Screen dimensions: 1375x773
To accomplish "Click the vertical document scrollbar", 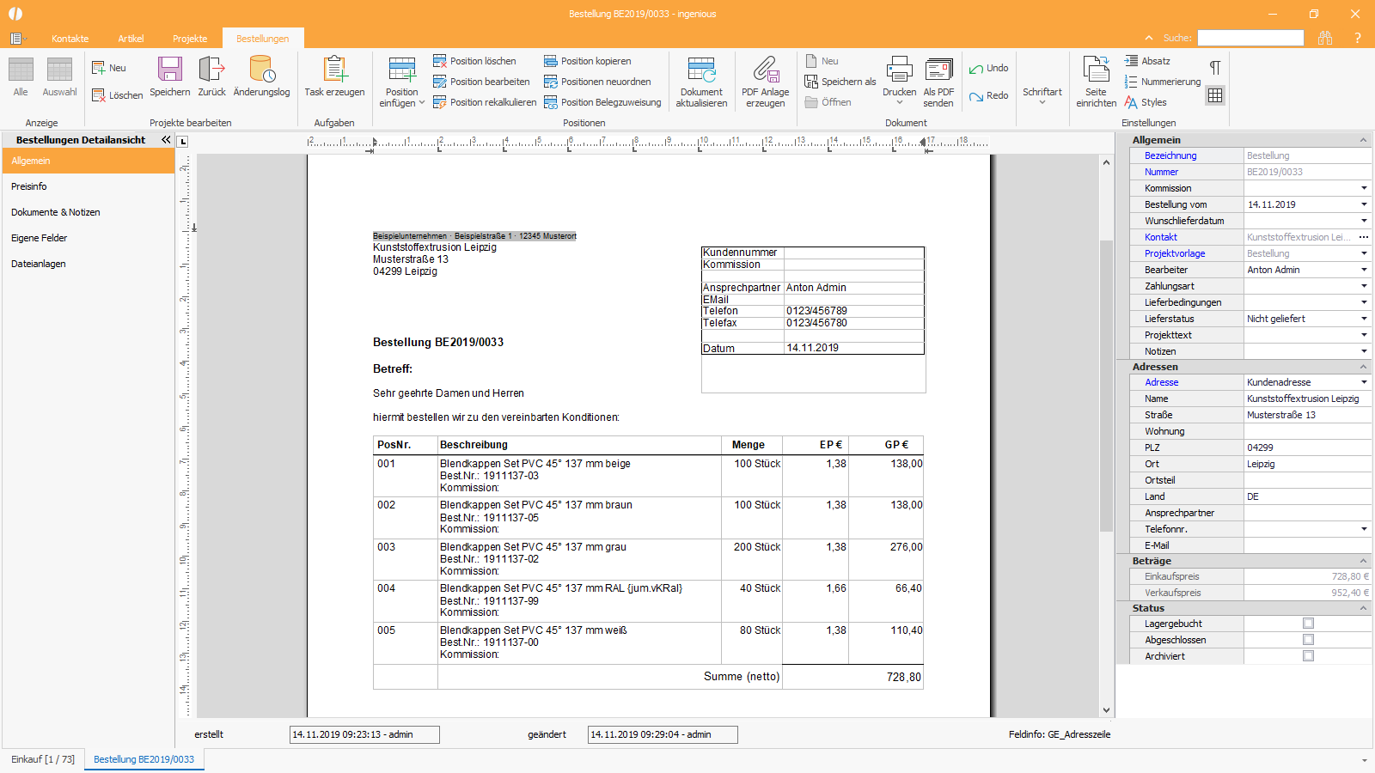I will [1106, 386].
